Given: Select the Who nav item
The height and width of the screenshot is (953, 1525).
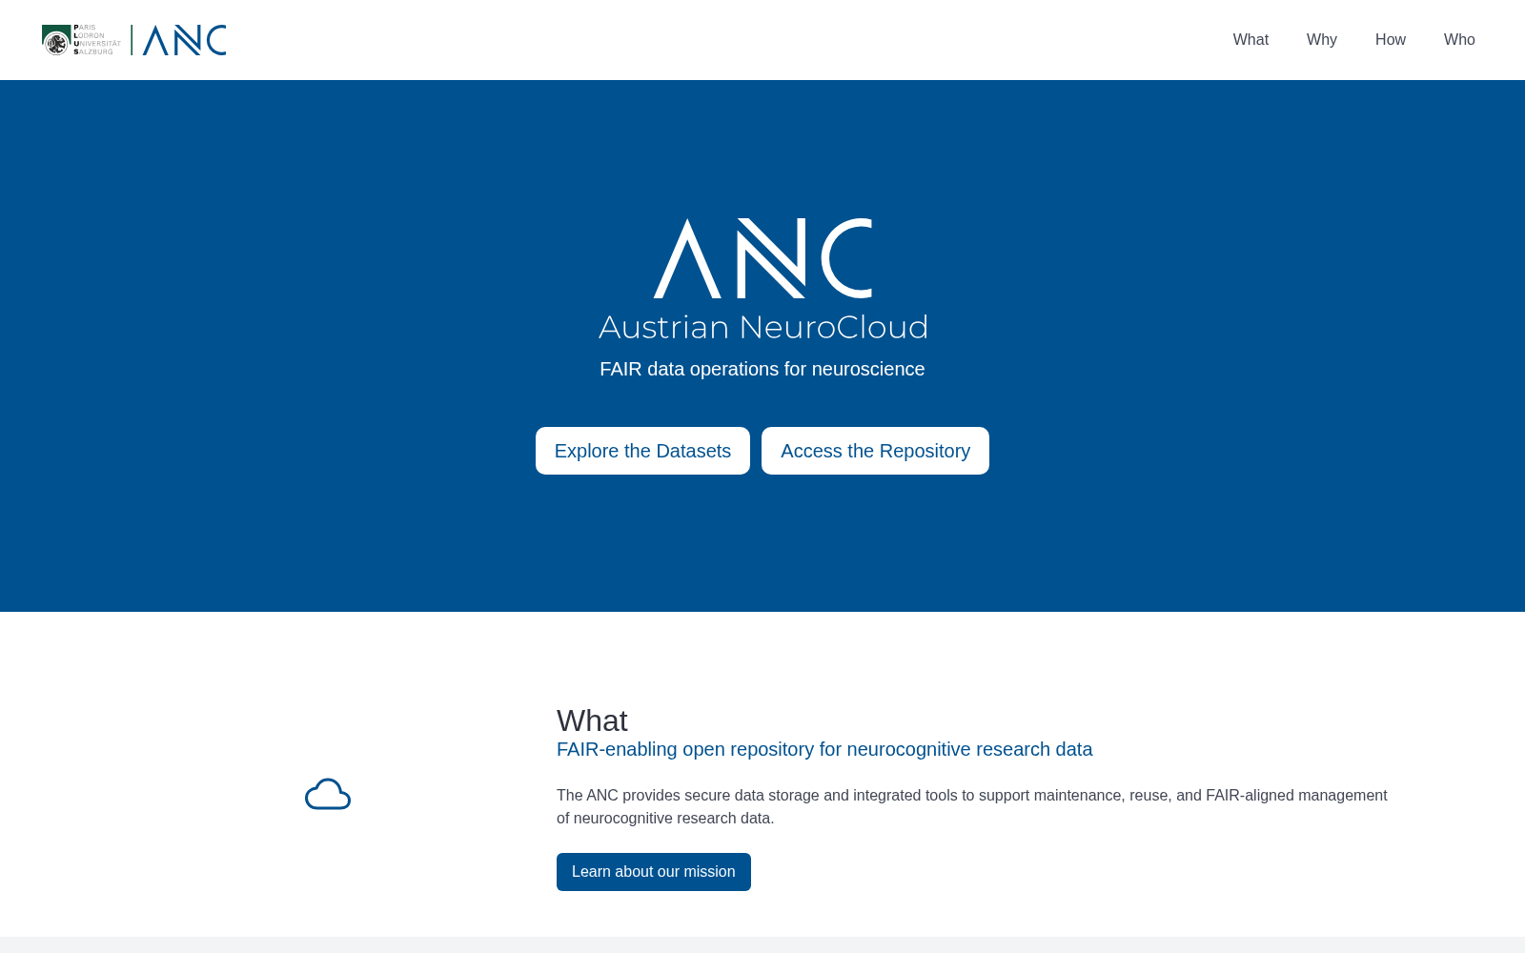Looking at the screenshot, I should (x=1458, y=40).
